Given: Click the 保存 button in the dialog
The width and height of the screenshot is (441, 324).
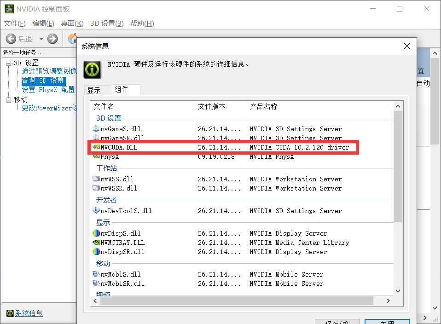Looking at the screenshot, I should click(x=337, y=322).
